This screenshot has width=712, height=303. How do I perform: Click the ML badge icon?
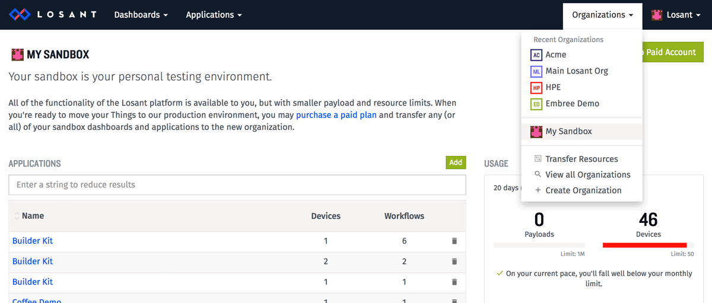[x=536, y=71]
